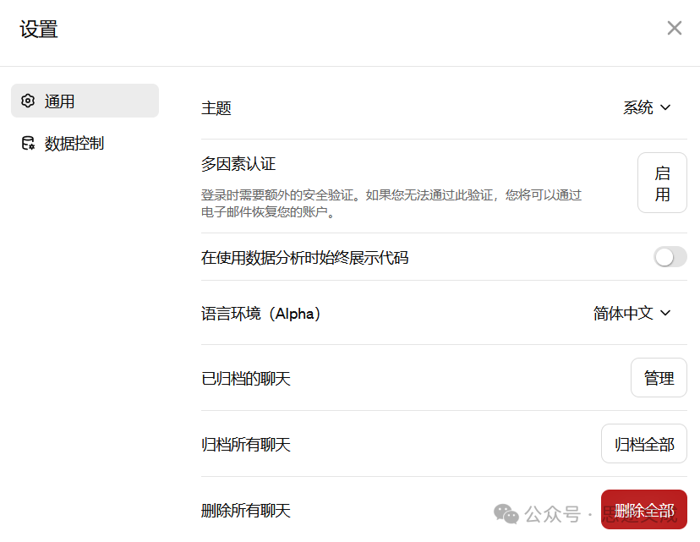Click the 设置 dialog title
The image size is (700, 542).
39,30
